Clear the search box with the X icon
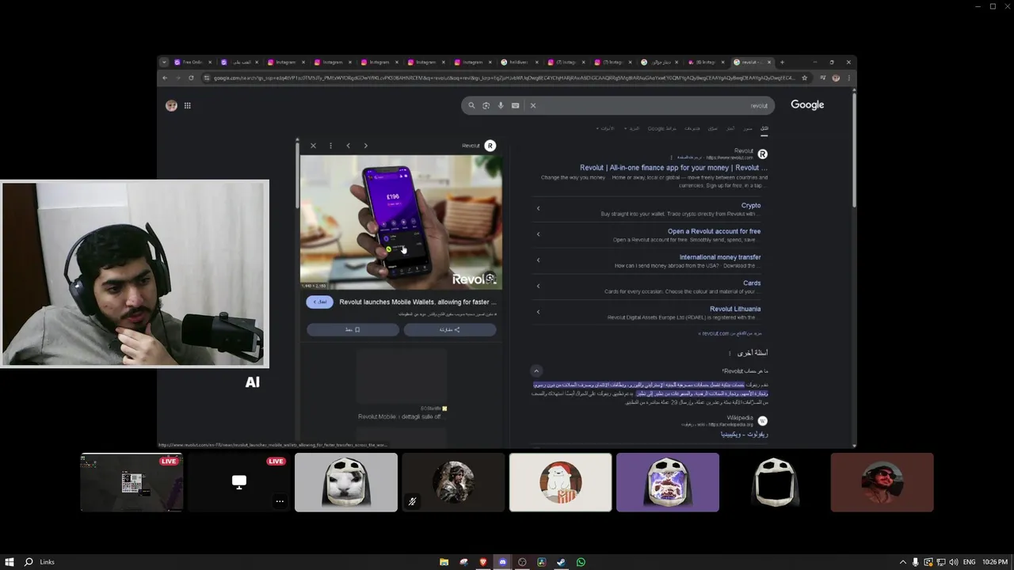 click(532, 105)
